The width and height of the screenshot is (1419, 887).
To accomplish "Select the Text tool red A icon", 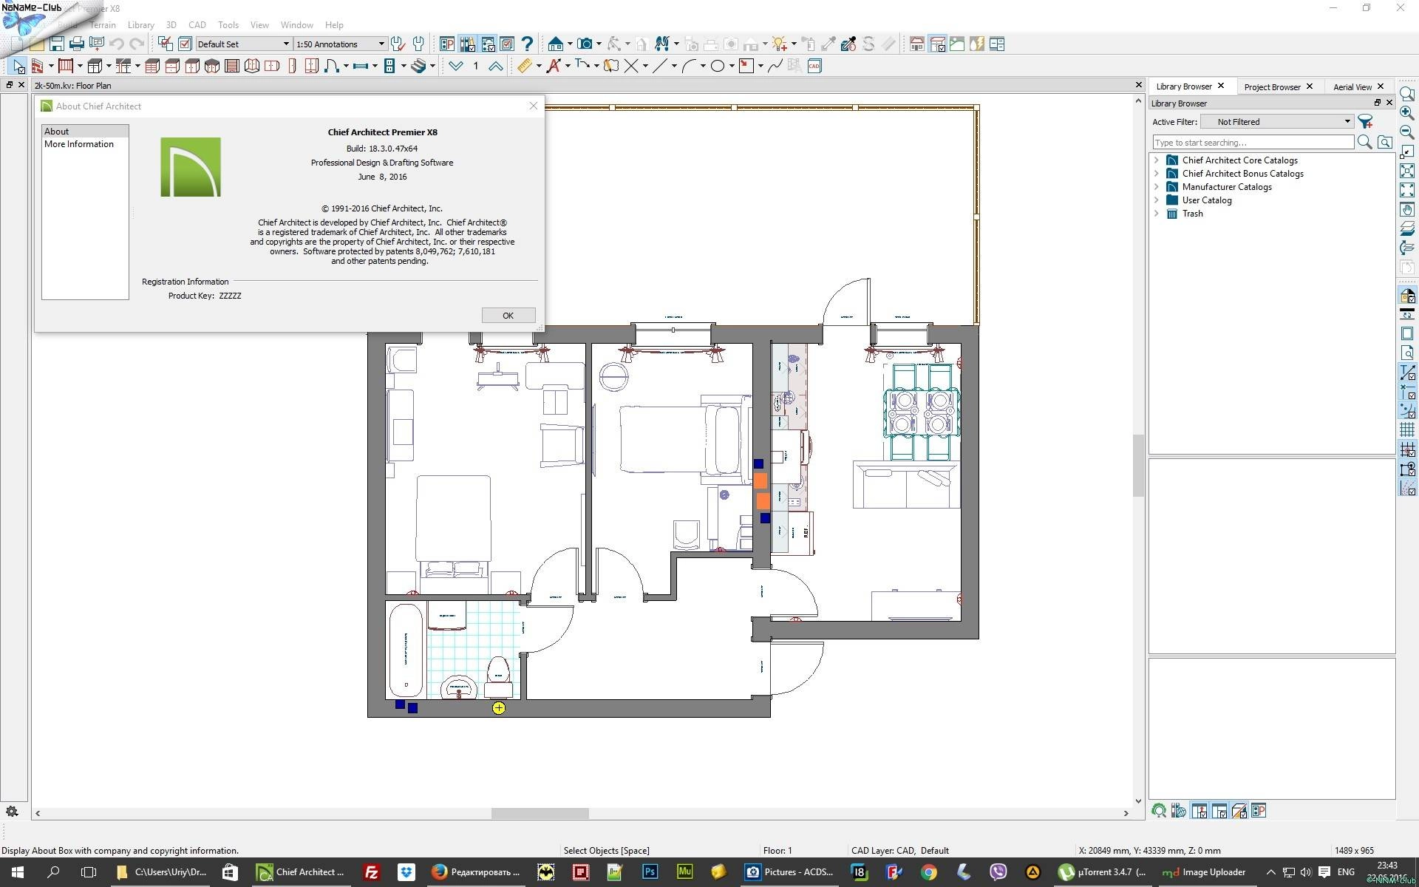I will [x=553, y=67].
